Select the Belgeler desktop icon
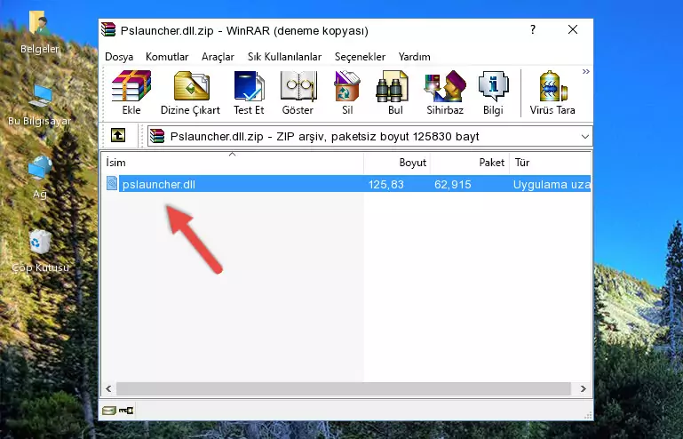This screenshot has height=439, width=683. [40, 33]
